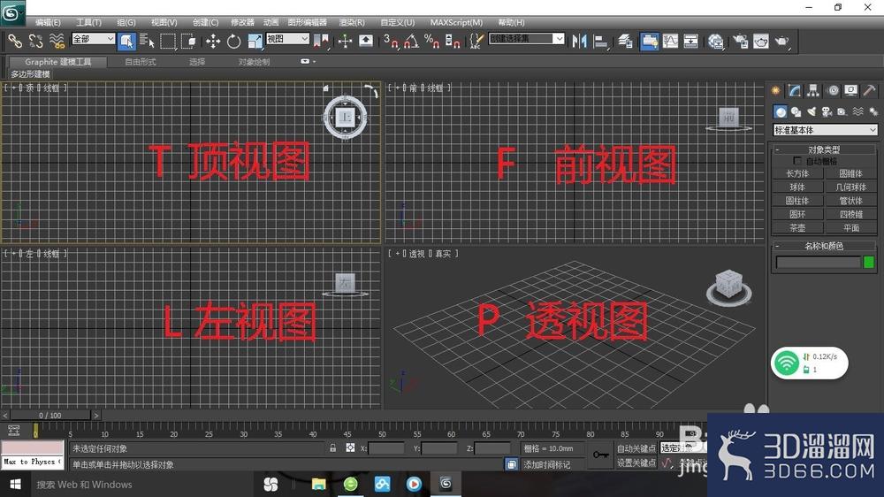Viewport: 884px width, 497px height.
Task: Switch to the Modify command panel tab
Action: click(795, 90)
